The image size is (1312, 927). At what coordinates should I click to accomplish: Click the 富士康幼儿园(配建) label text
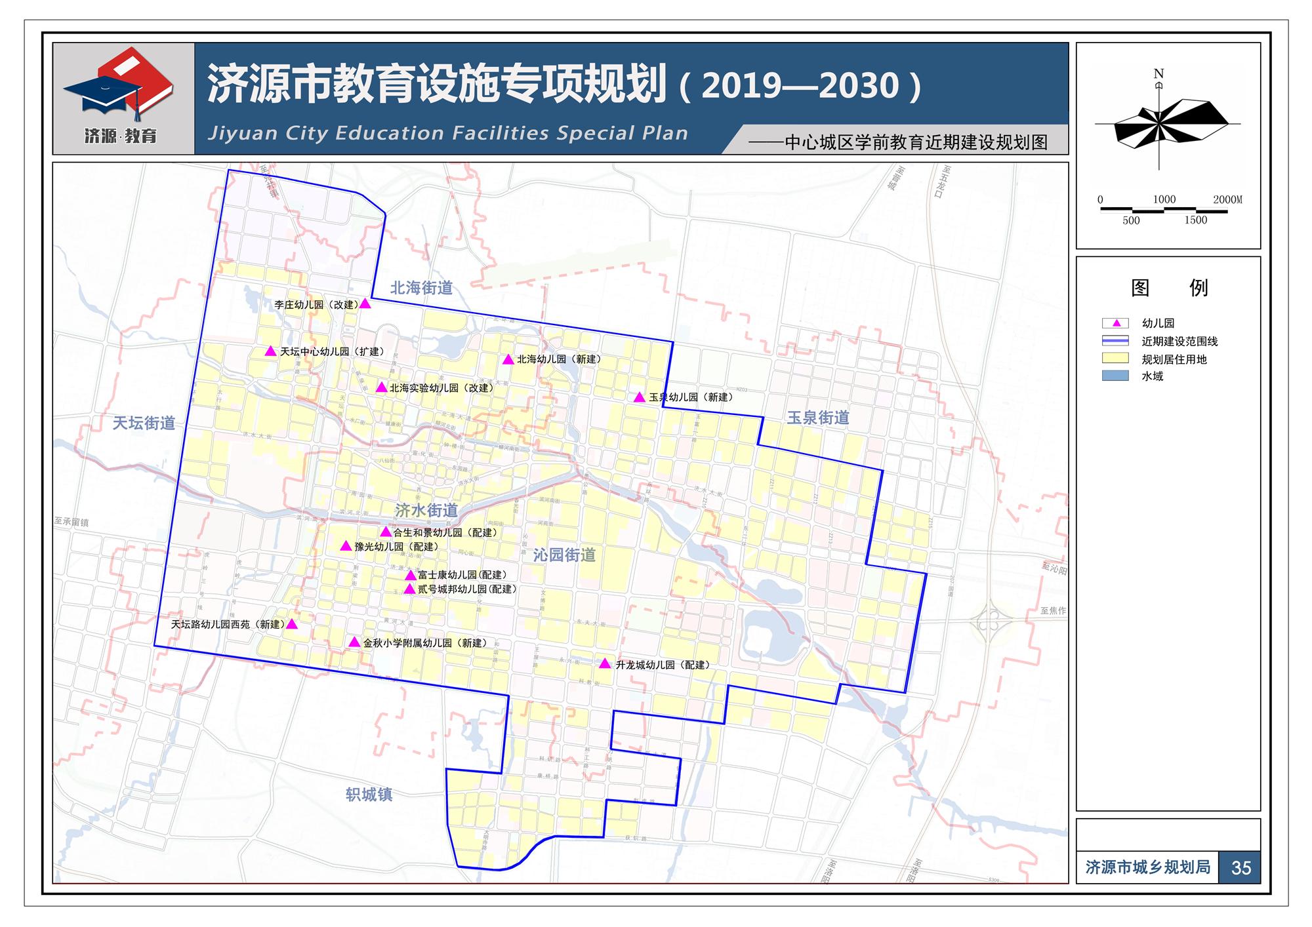click(462, 576)
